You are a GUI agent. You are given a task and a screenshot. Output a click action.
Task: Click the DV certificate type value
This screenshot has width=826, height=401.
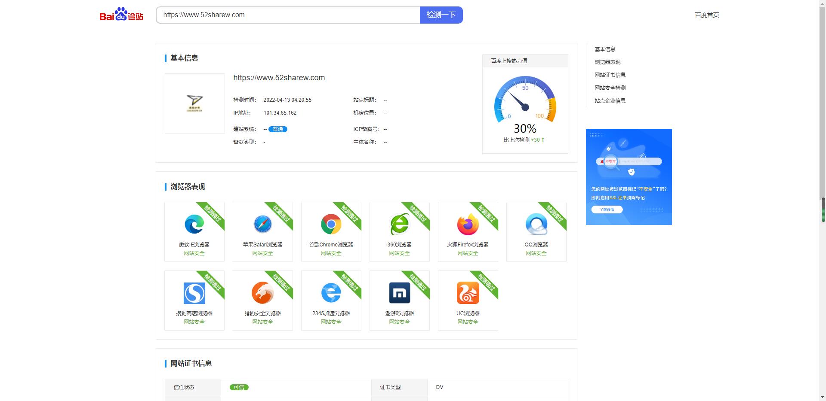(439, 387)
